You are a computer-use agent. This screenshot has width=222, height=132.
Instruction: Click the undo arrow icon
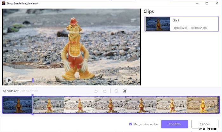click(96, 91)
